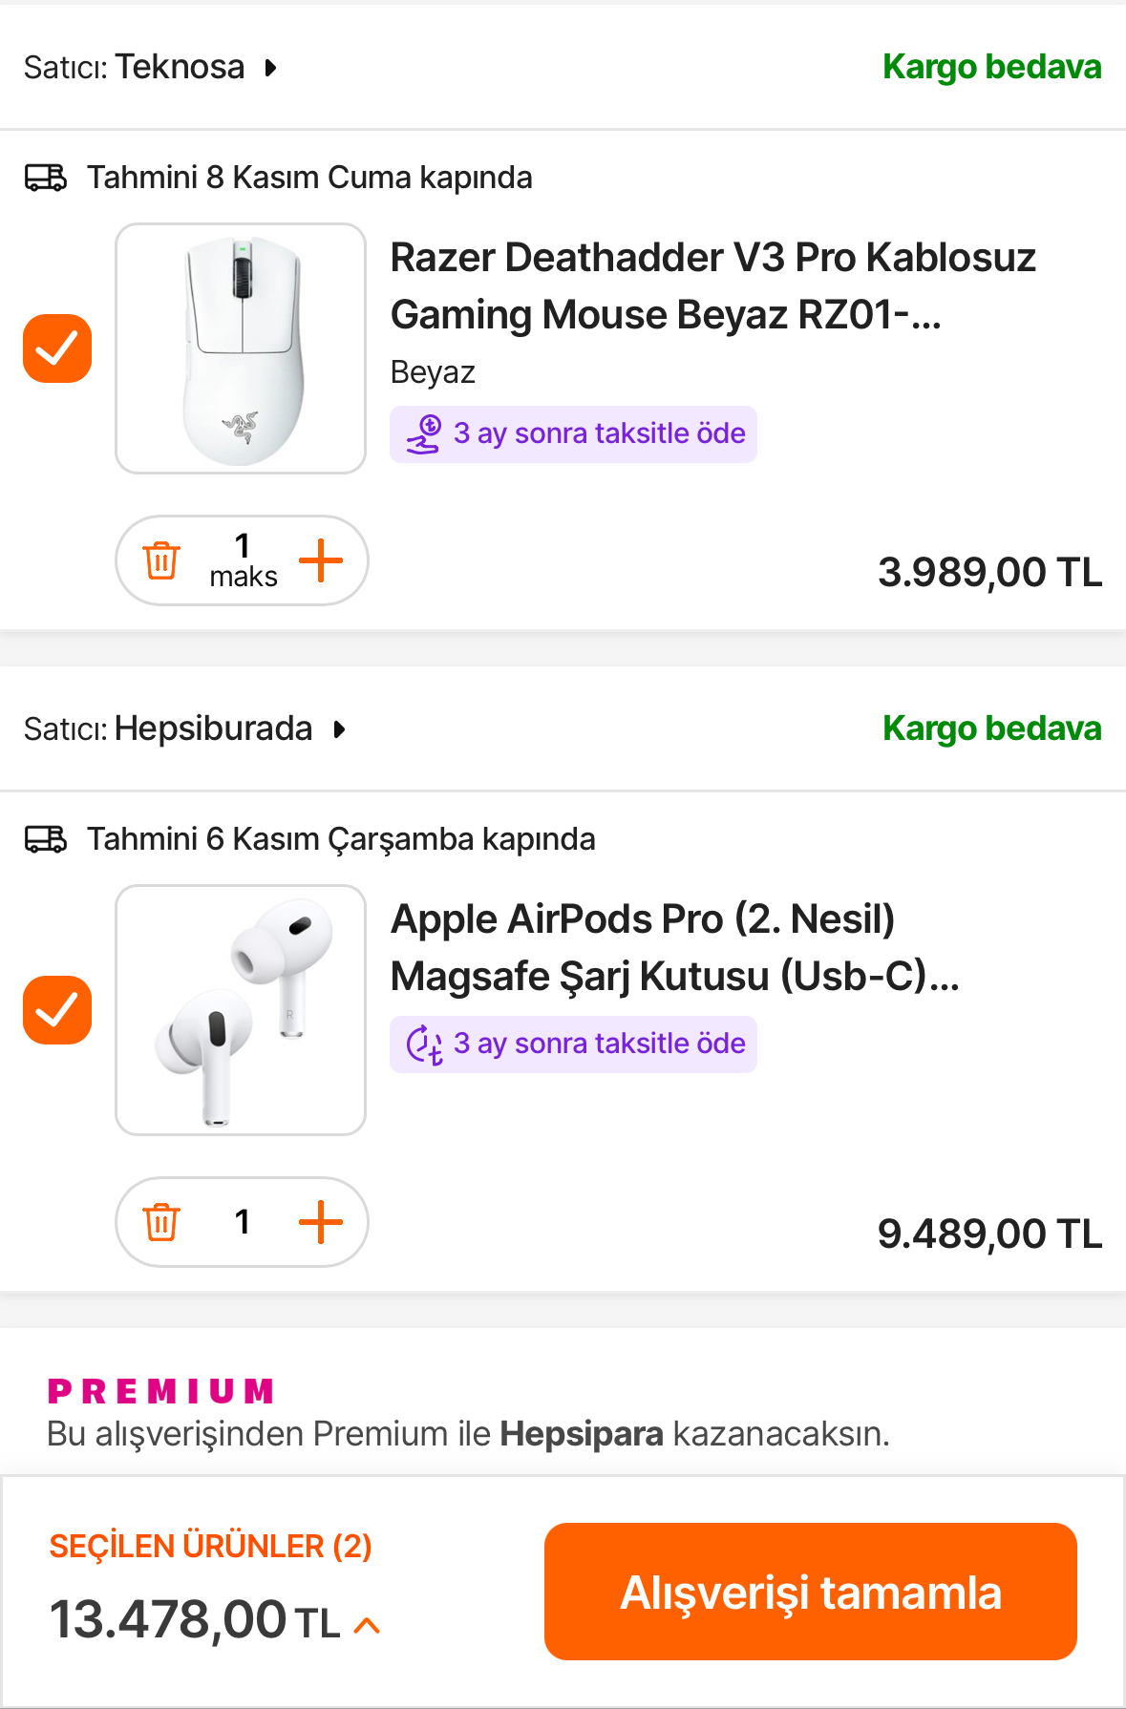Open Apple AirPods Pro product title
The width and height of the screenshot is (1126, 1709).
click(x=674, y=947)
